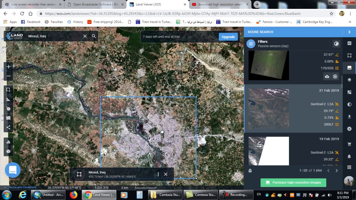Subscribe to new scenes alert bell
This screenshot has height=200, width=356.
pos(250,171)
